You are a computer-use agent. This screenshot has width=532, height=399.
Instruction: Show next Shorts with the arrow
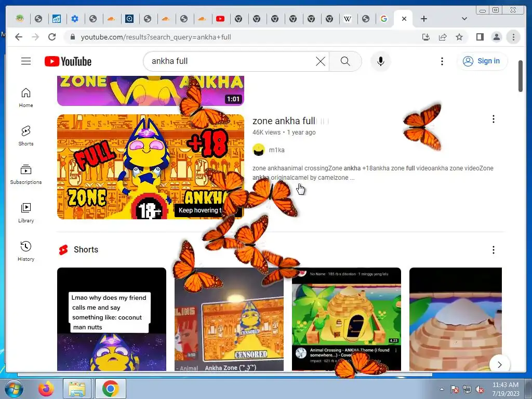(499, 364)
